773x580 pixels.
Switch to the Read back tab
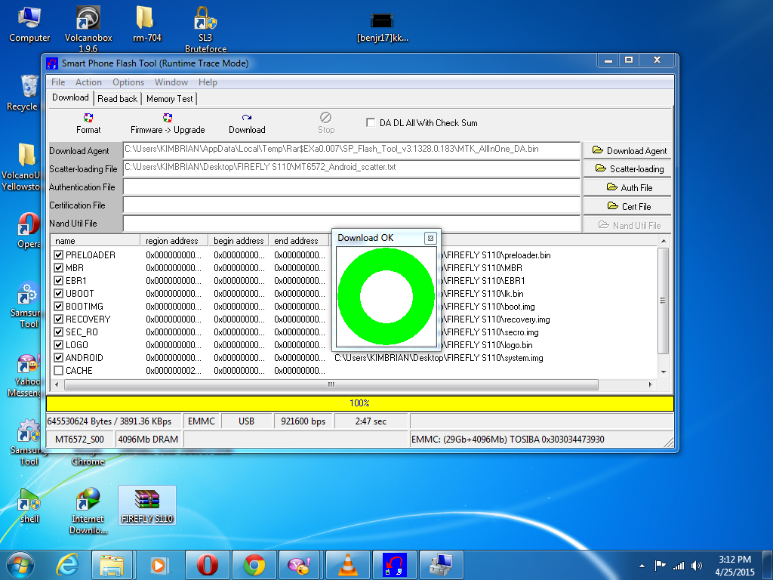[117, 99]
